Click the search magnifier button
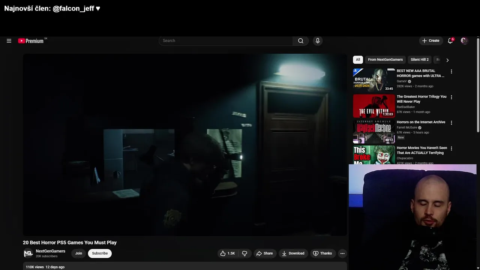 pyautogui.click(x=301, y=41)
